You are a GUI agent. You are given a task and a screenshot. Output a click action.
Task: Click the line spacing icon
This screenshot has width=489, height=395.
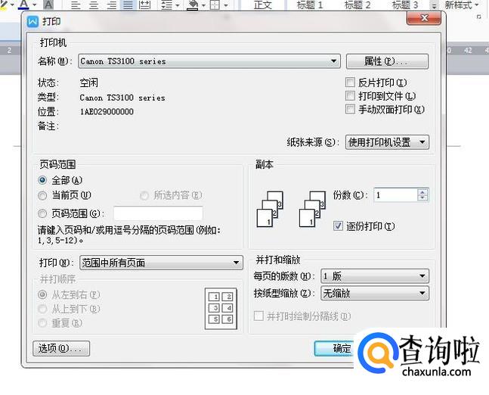[166, 5]
